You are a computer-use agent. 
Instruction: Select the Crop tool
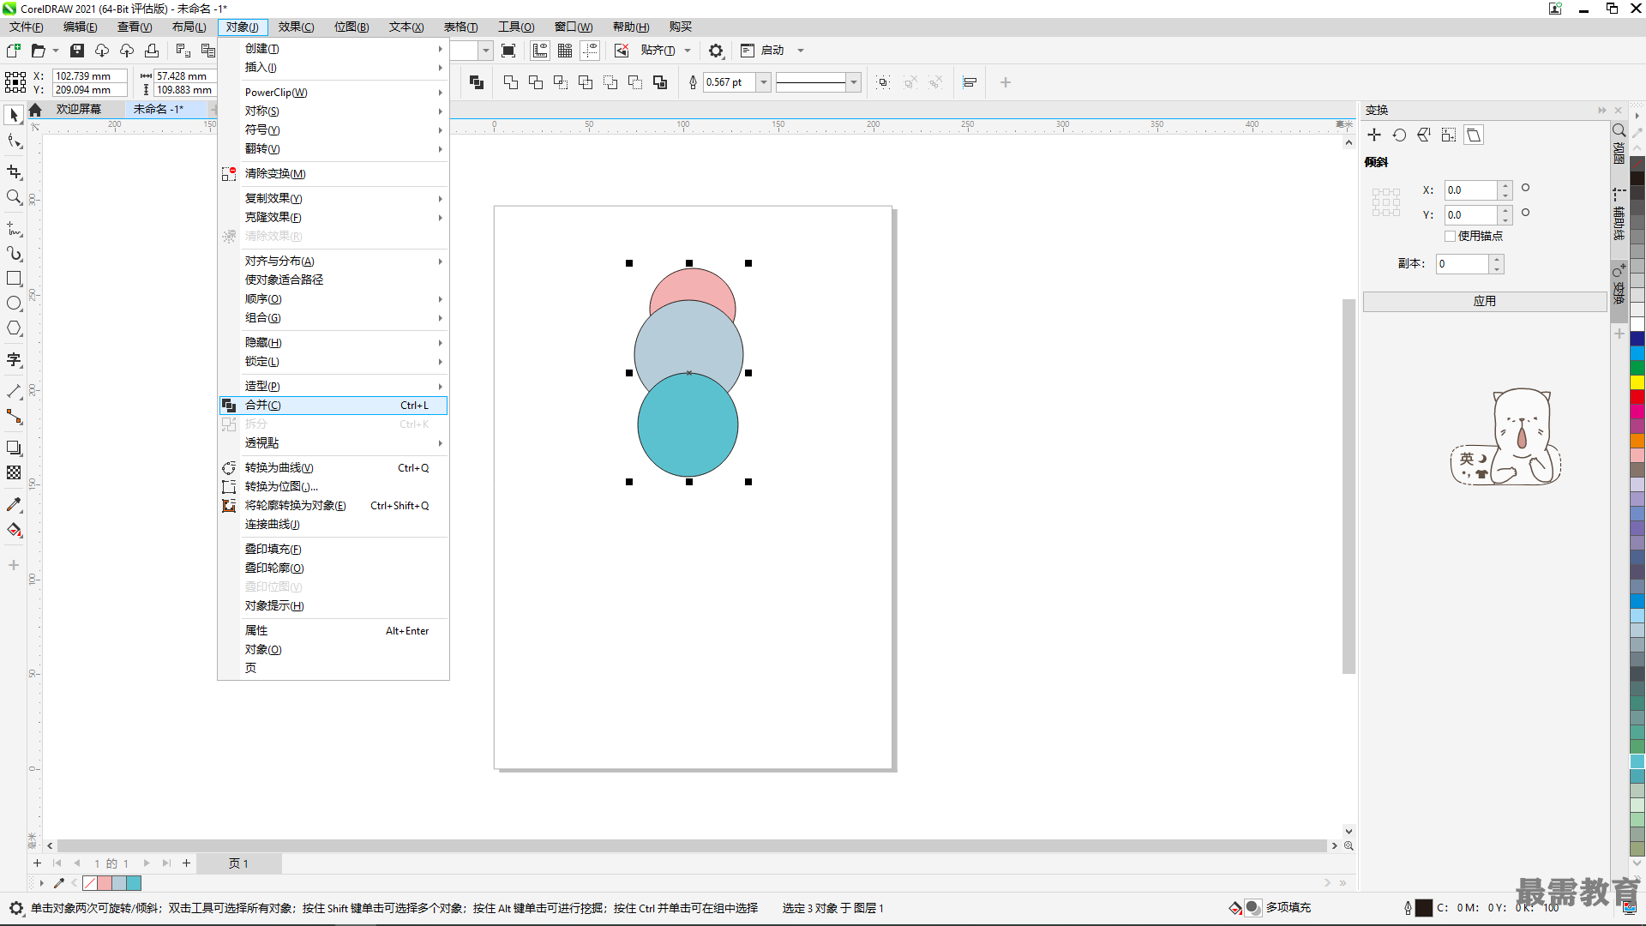14,172
